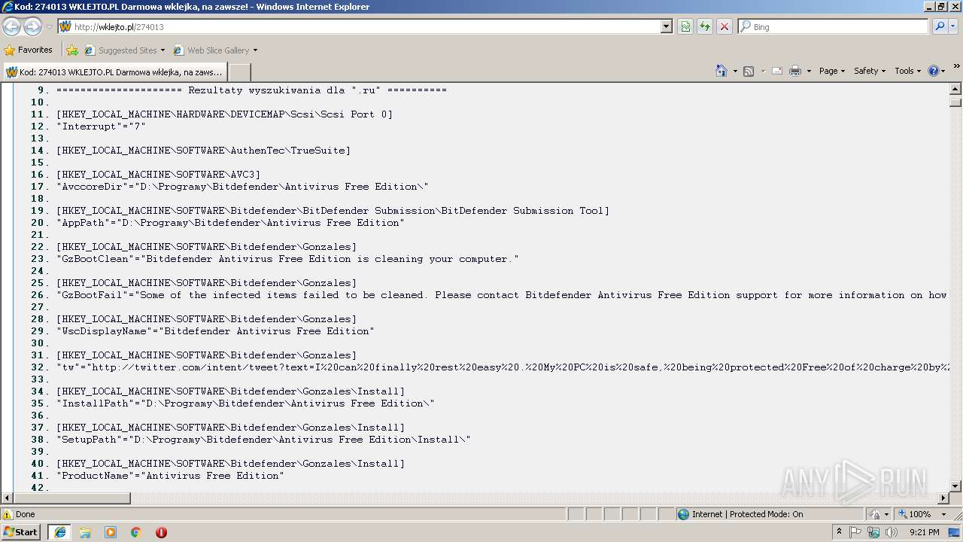
Task: Click the Add to Favorites Bar icon
Action: point(72,50)
